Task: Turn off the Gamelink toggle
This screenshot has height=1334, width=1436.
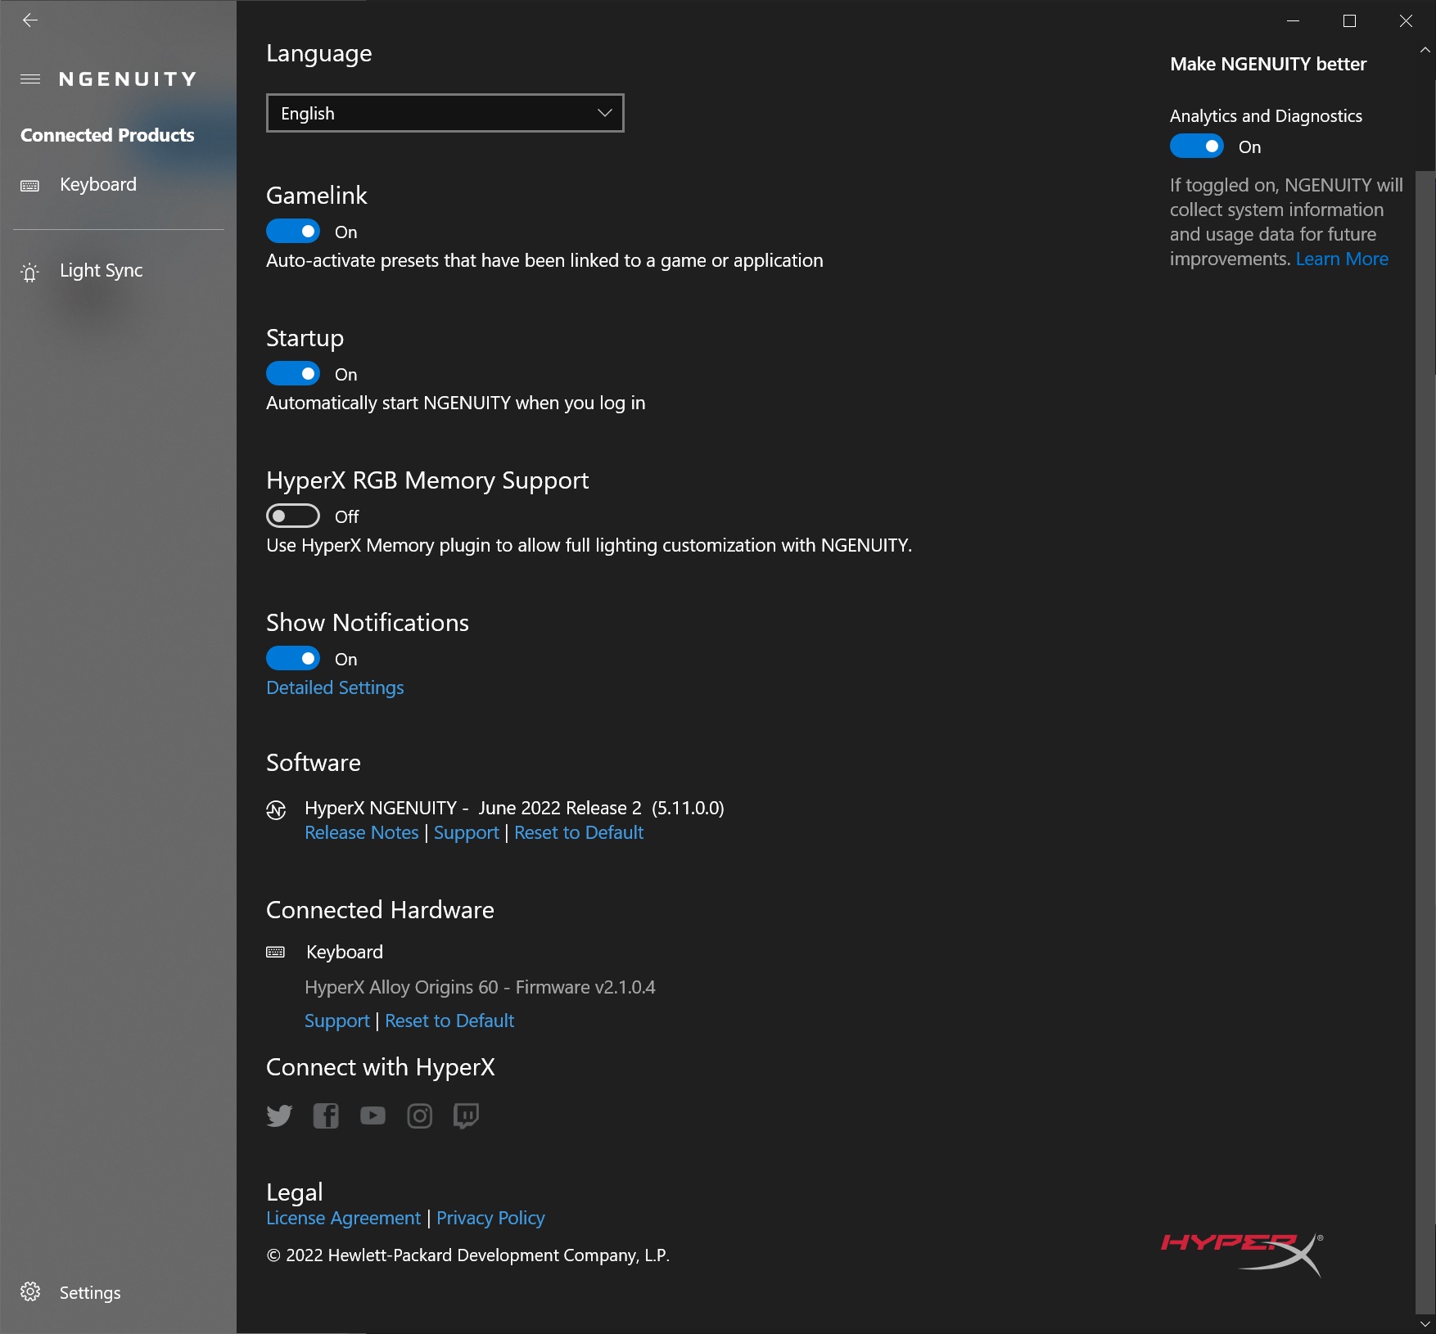Action: coord(293,232)
